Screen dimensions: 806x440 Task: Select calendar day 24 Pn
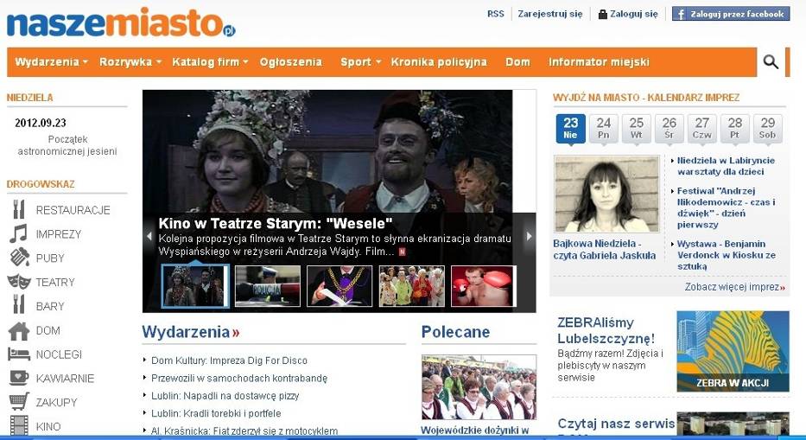[x=604, y=128]
